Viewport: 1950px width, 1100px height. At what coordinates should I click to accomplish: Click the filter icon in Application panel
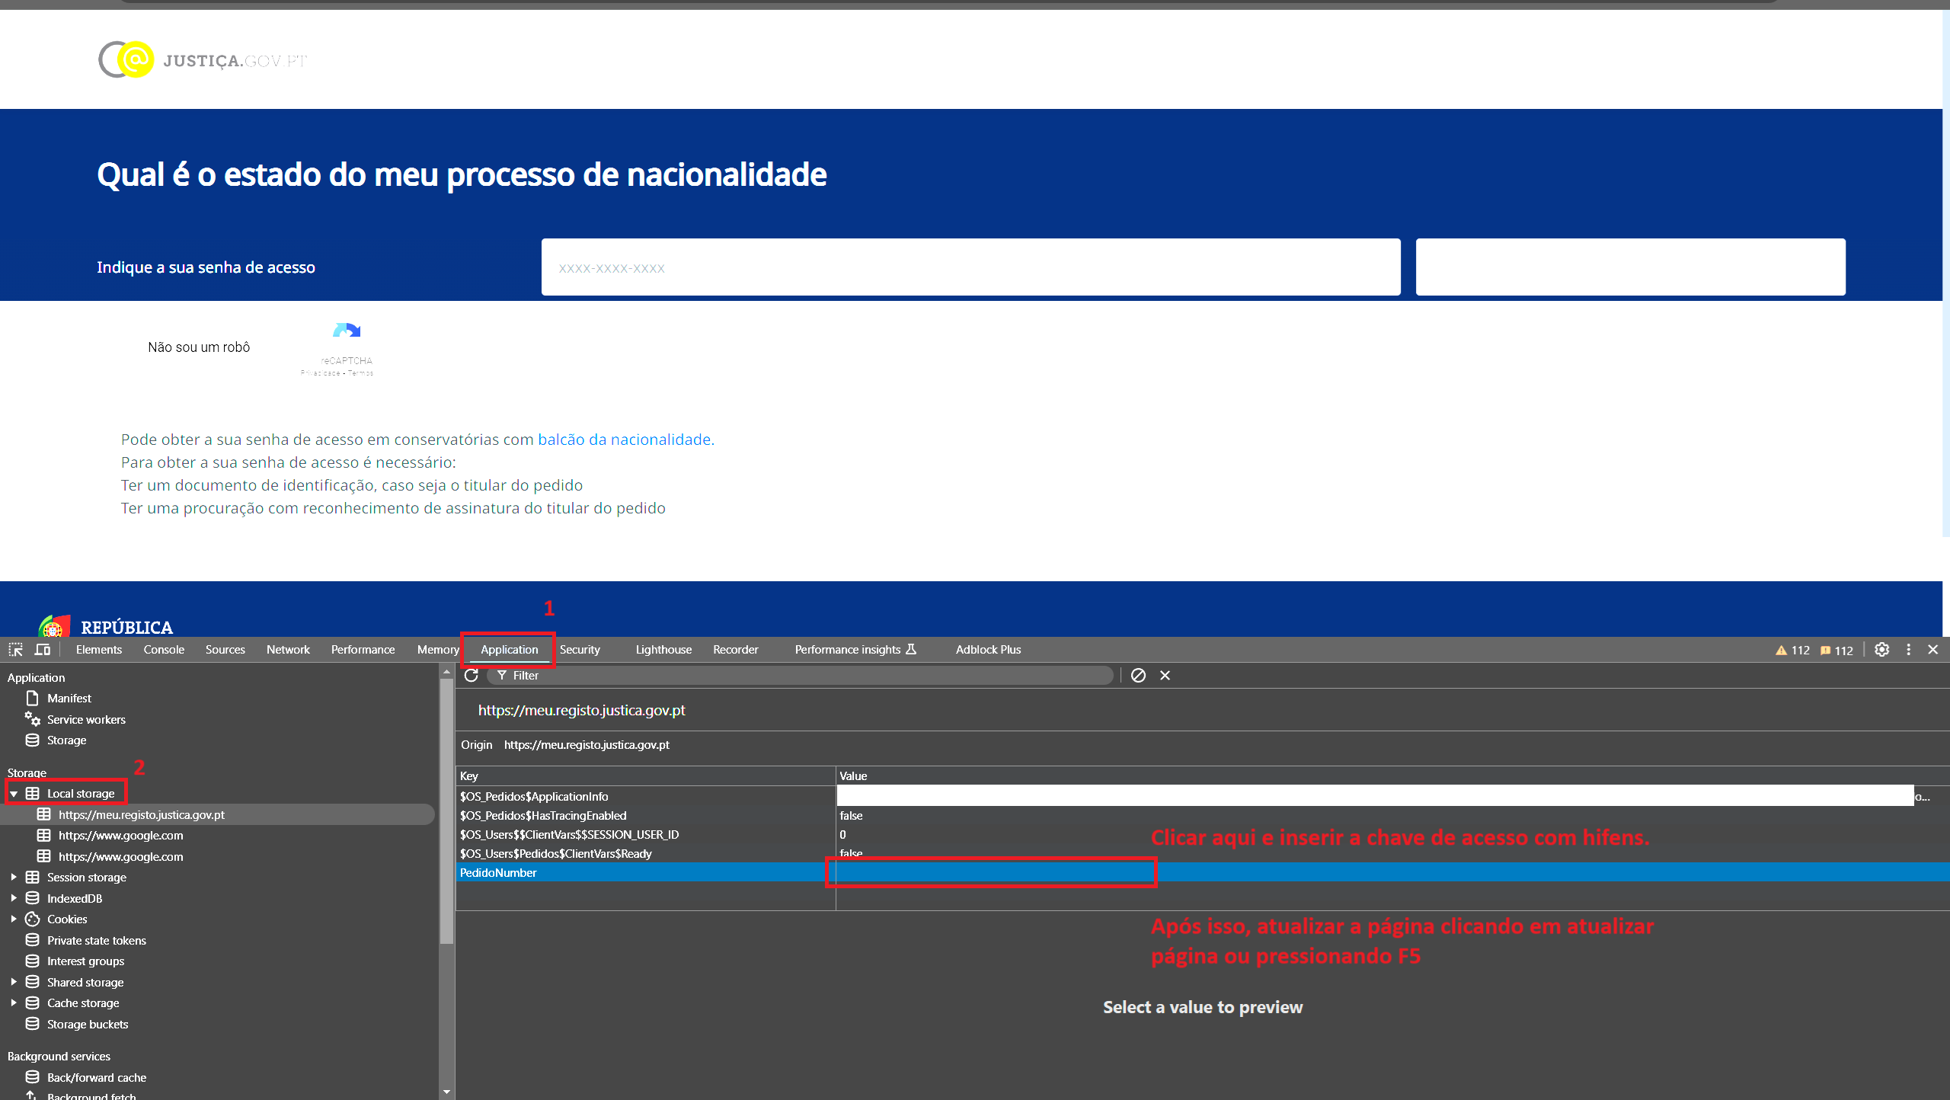point(503,675)
